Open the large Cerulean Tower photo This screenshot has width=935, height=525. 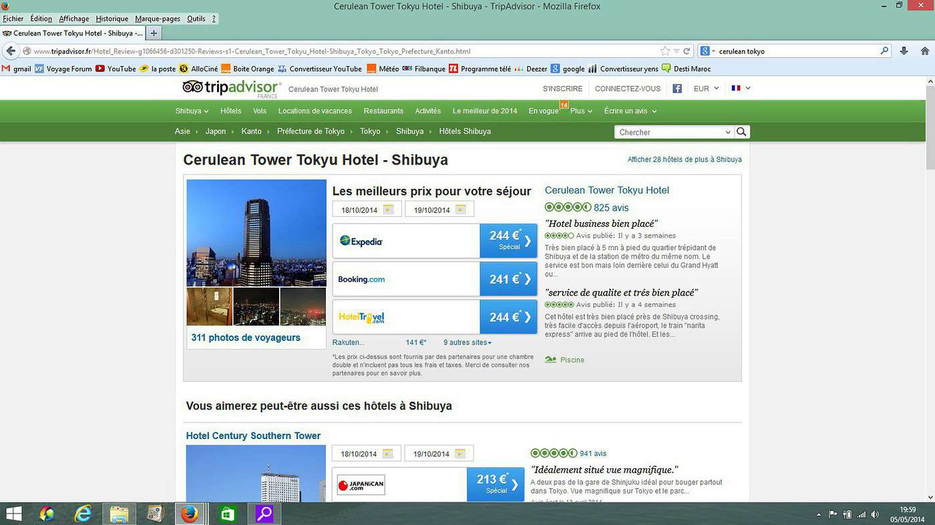[256, 233]
